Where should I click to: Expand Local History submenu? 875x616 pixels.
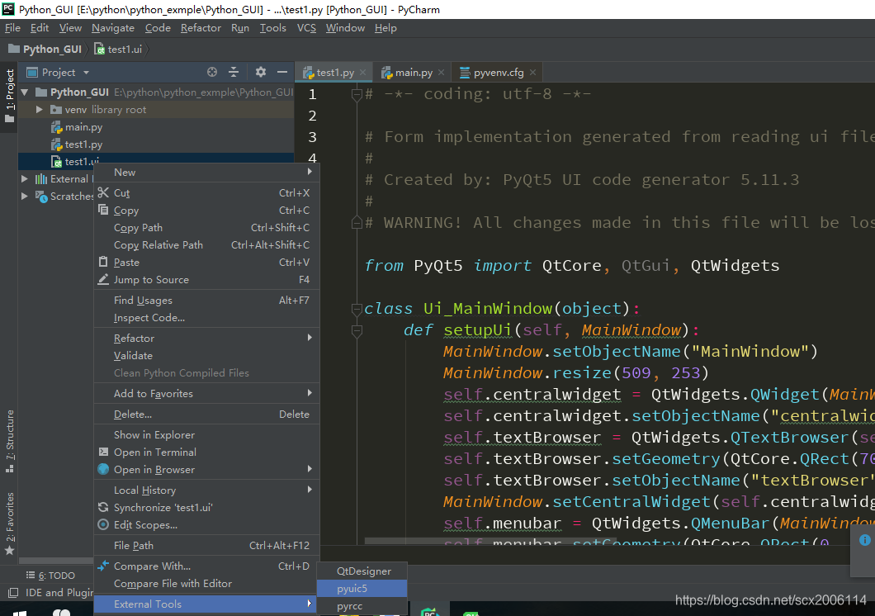206,490
